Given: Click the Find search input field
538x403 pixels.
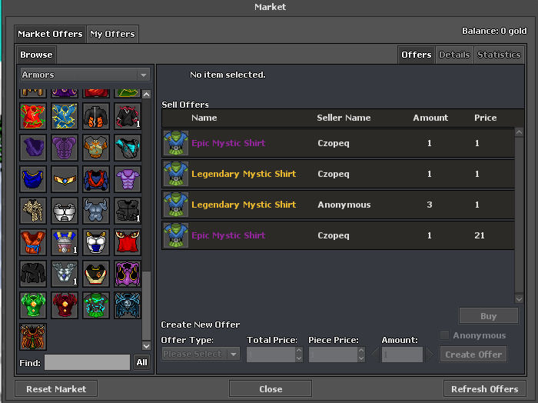Looking at the screenshot, I should click(x=87, y=362).
